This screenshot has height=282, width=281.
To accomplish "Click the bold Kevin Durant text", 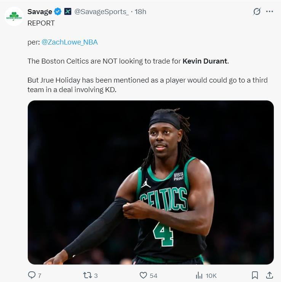I will (x=205, y=61).
